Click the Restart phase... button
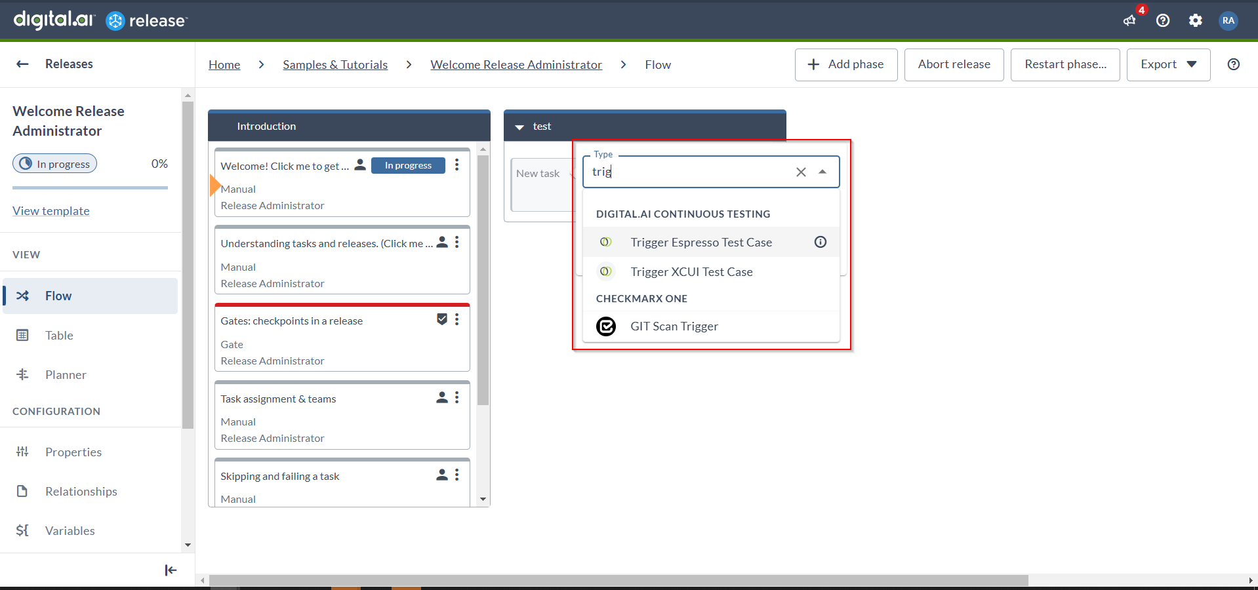The height and width of the screenshot is (590, 1258). pyautogui.click(x=1065, y=64)
